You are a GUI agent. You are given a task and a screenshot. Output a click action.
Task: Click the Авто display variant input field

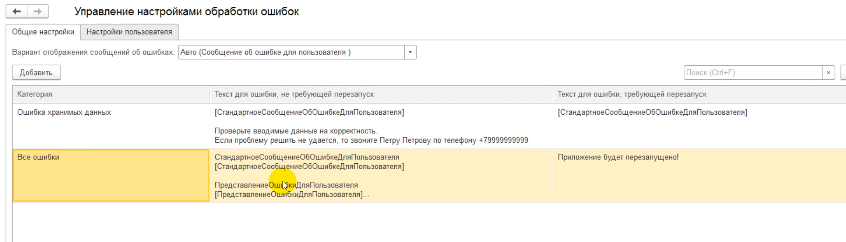291,52
